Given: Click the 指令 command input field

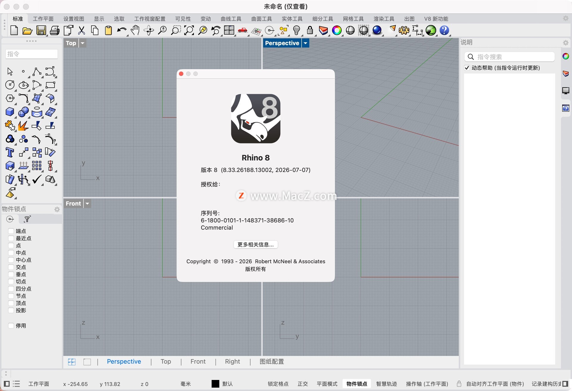Looking at the screenshot, I should pos(32,54).
